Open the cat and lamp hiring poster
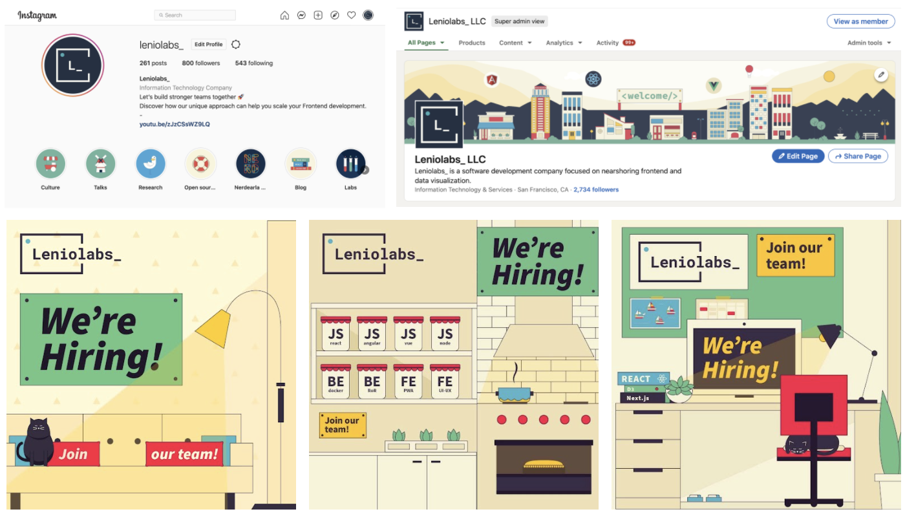 click(x=151, y=365)
